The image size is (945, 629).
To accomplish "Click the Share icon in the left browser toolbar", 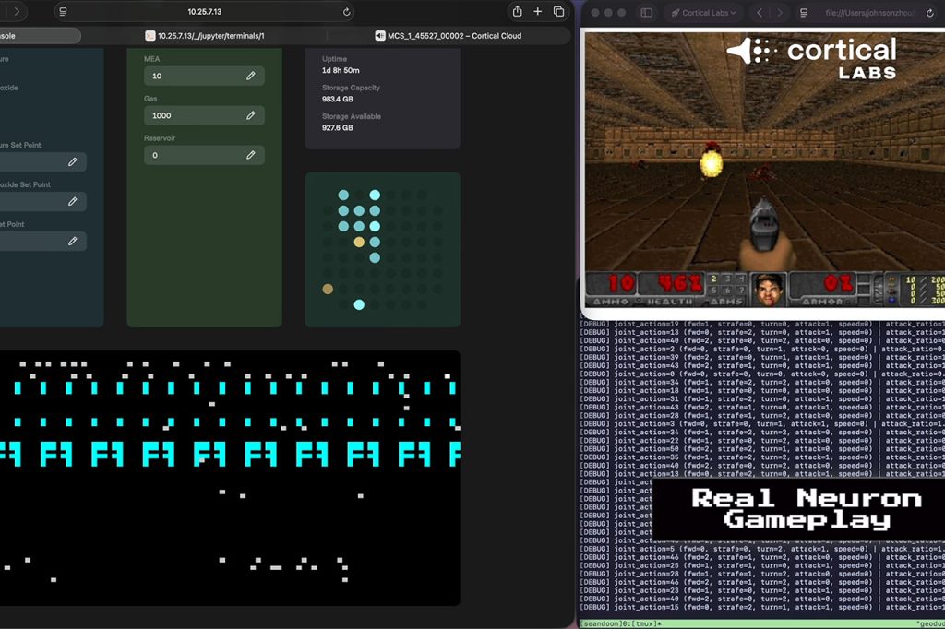I will [518, 12].
